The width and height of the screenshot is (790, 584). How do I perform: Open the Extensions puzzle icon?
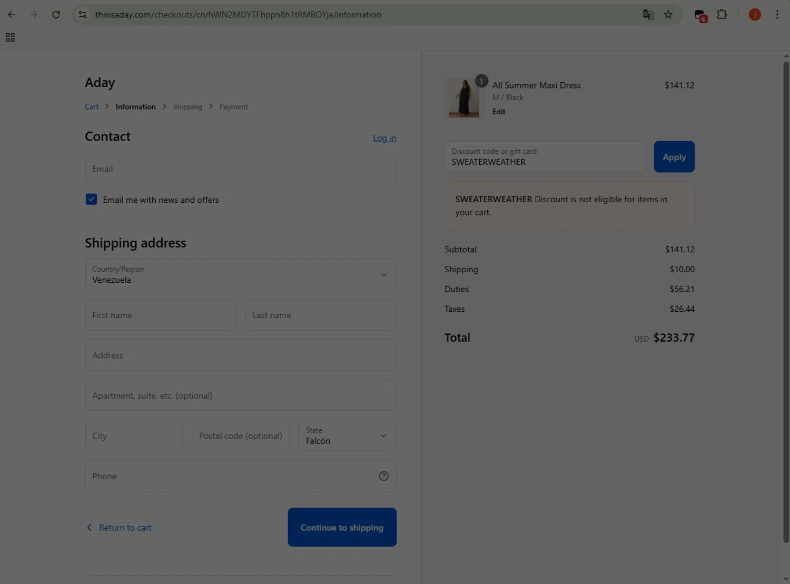pyautogui.click(x=722, y=15)
